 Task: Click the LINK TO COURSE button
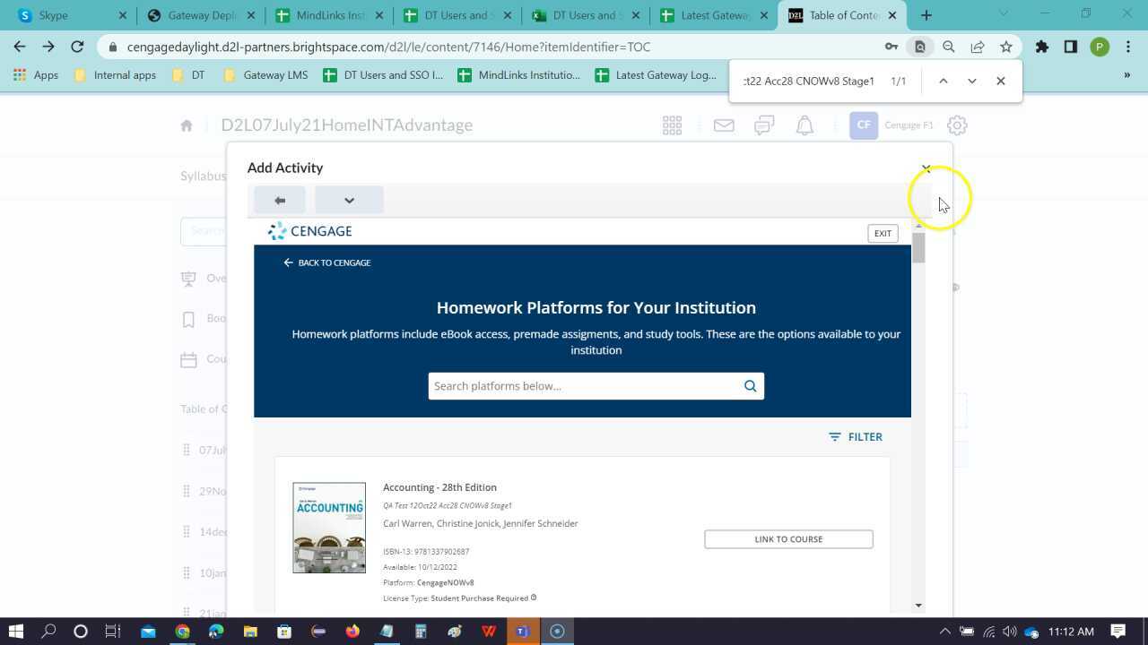[x=788, y=539]
